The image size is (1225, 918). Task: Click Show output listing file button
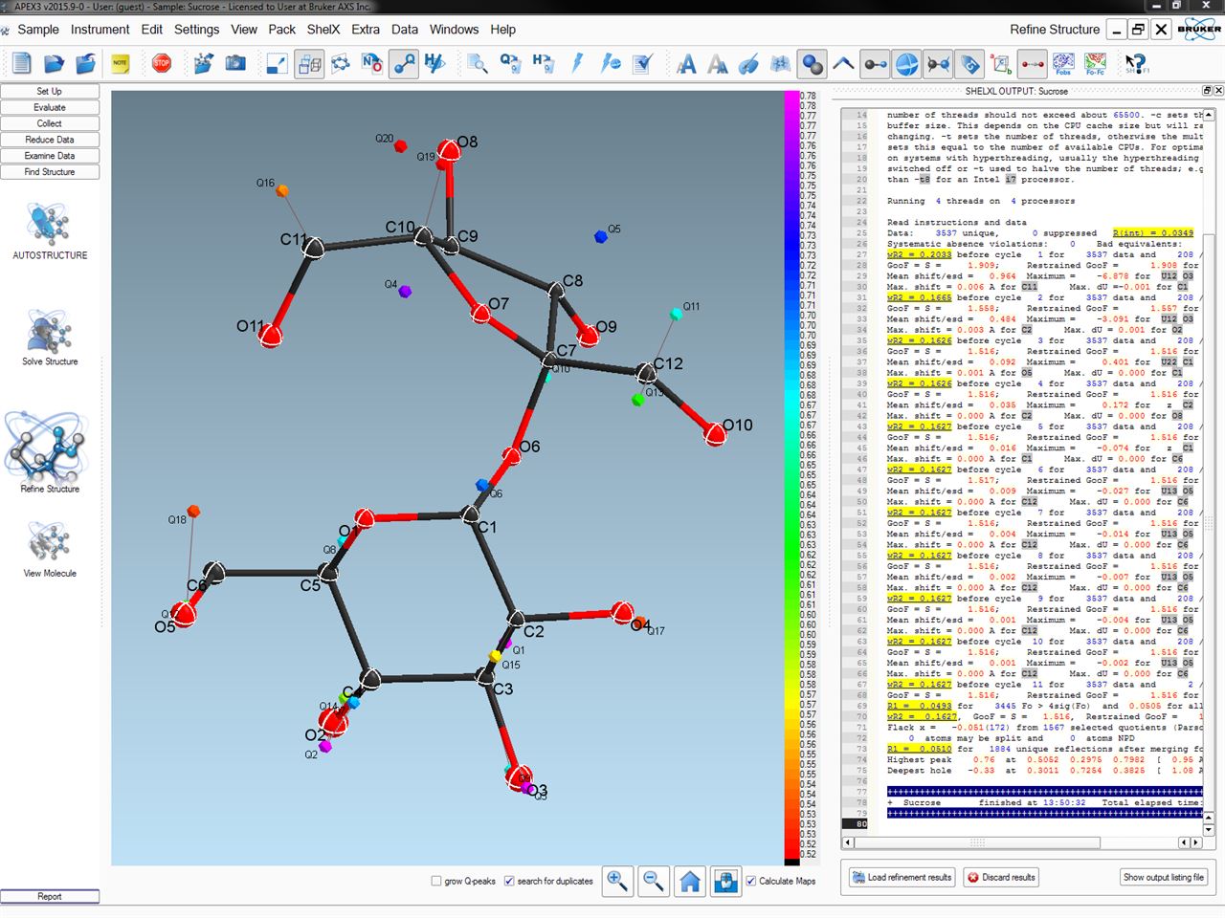tap(1163, 877)
